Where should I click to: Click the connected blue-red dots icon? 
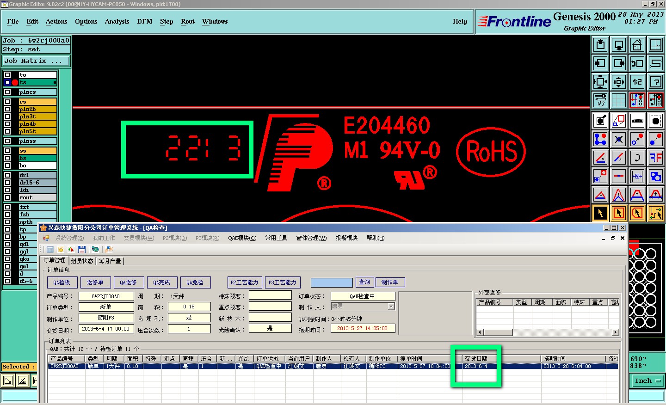click(600, 139)
